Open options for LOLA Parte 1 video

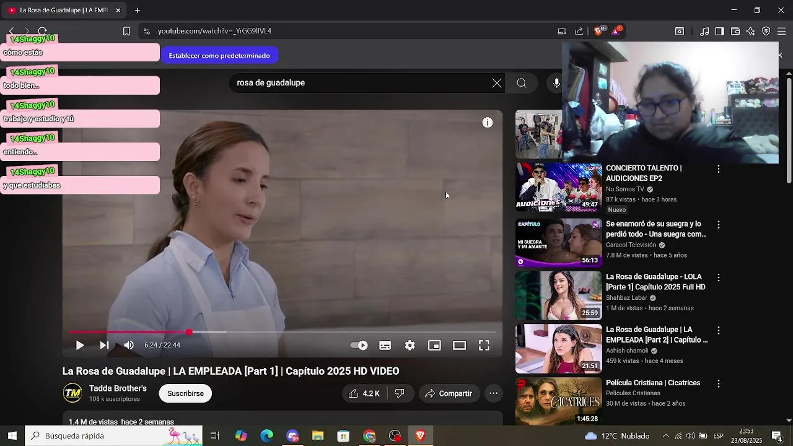719,278
